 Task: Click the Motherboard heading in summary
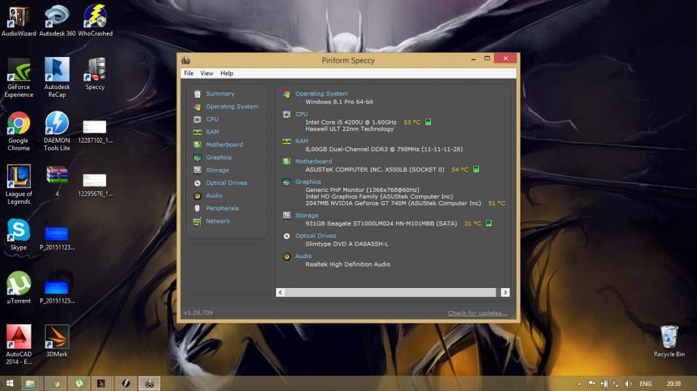[314, 161]
